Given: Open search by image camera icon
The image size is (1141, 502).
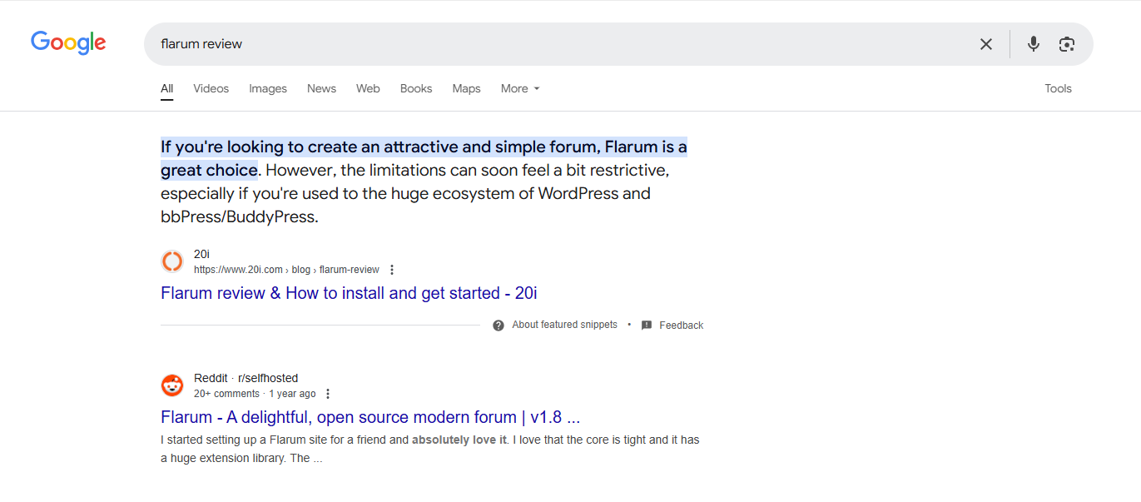Looking at the screenshot, I should [1067, 44].
